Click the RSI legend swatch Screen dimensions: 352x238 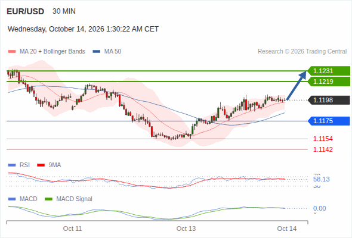12,165
